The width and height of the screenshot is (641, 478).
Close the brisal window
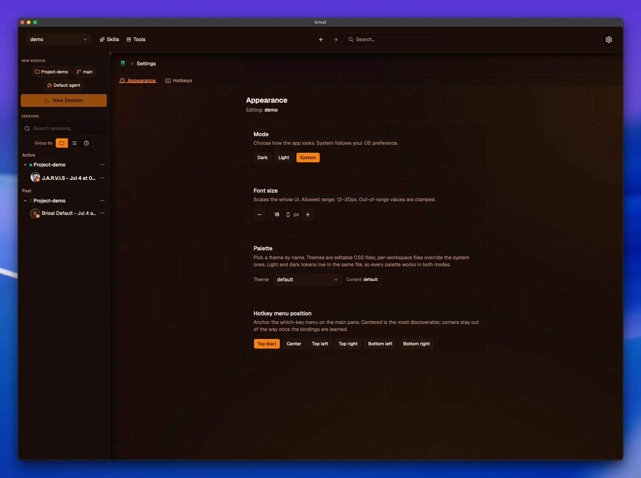(x=22, y=22)
